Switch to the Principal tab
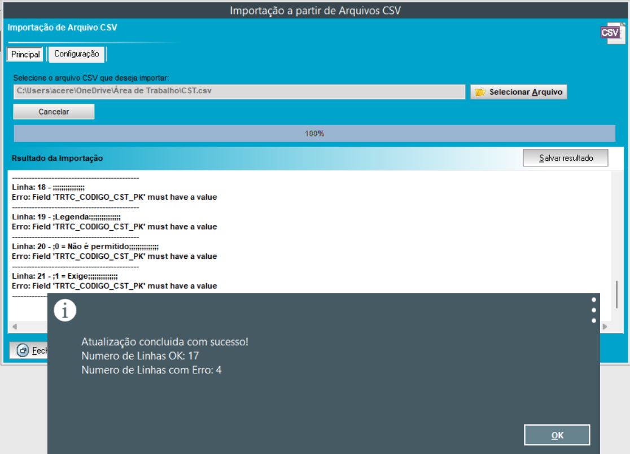630x454 pixels. pyautogui.click(x=25, y=55)
